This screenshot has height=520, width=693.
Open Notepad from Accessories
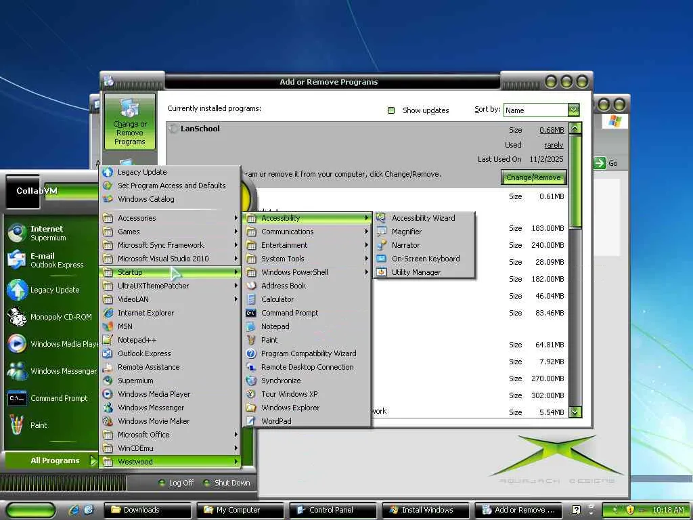307,326
